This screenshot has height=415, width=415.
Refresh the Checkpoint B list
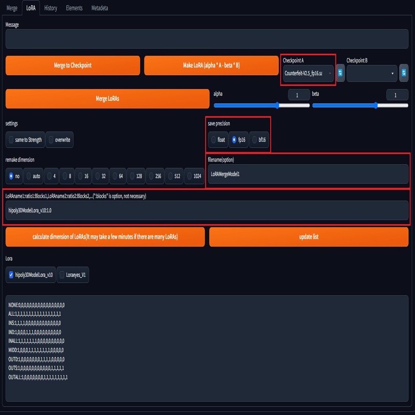(404, 73)
